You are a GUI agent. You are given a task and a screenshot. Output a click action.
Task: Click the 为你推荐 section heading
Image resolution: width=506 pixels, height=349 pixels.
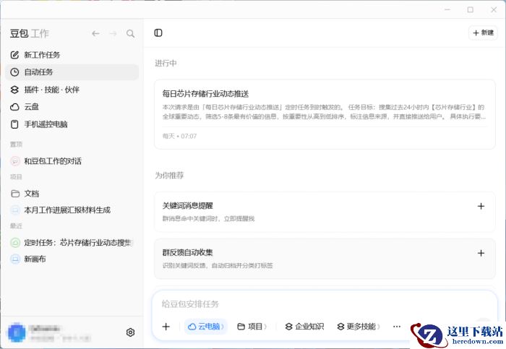point(169,176)
